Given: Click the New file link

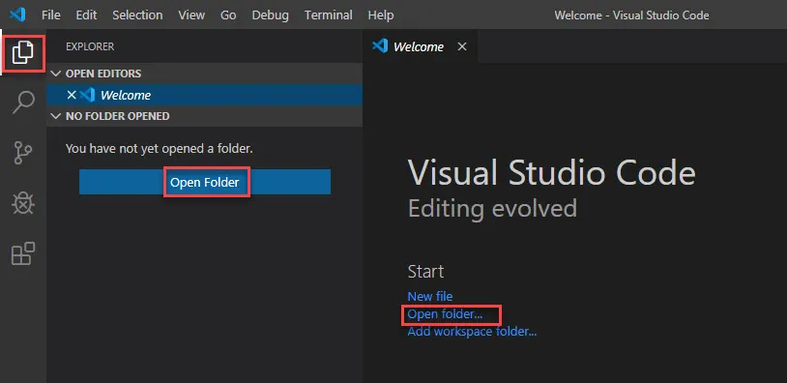Looking at the screenshot, I should point(429,296).
